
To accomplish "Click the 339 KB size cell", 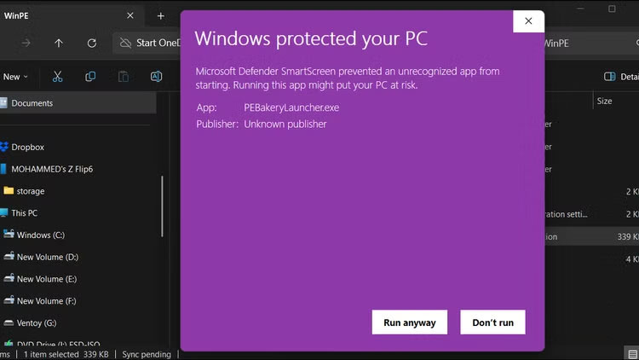I will (x=628, y=237).
